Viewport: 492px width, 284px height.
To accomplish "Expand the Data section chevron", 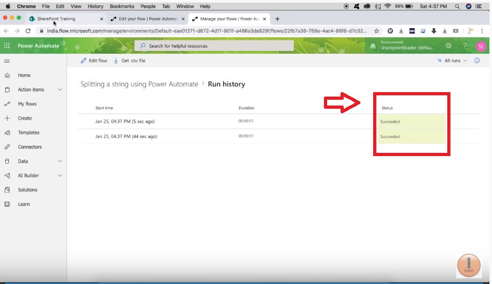I will 60,162.
